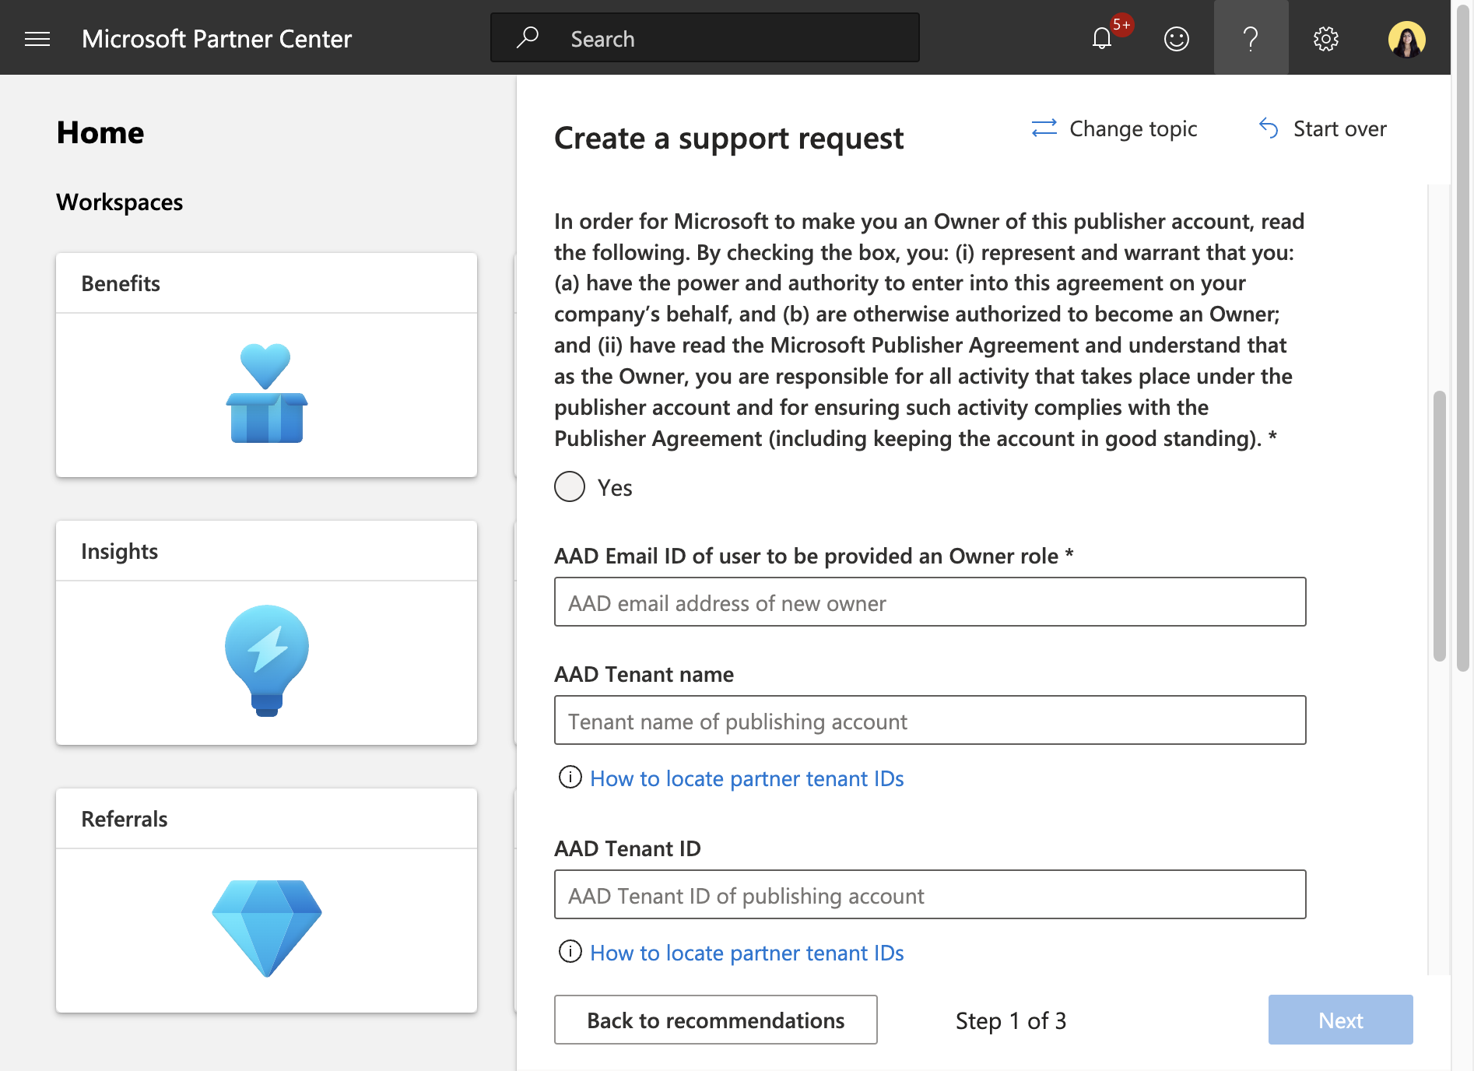Click the search magnifier icon
Screen dimensions: 1474x1071
tap(528, 37)
